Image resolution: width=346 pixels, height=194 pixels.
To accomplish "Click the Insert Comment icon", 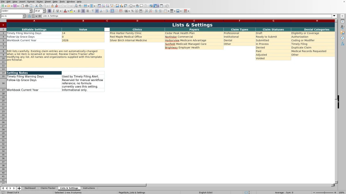I will (x=142, y=6).
